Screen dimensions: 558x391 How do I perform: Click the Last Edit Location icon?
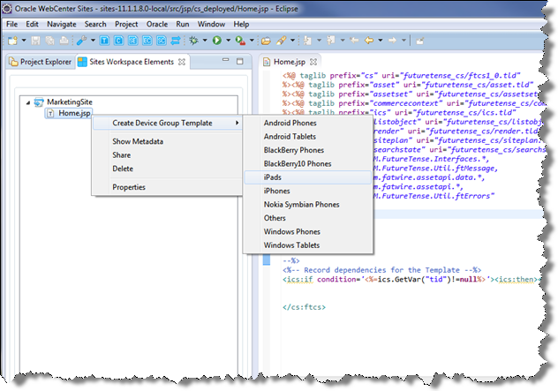coord(354,41)
